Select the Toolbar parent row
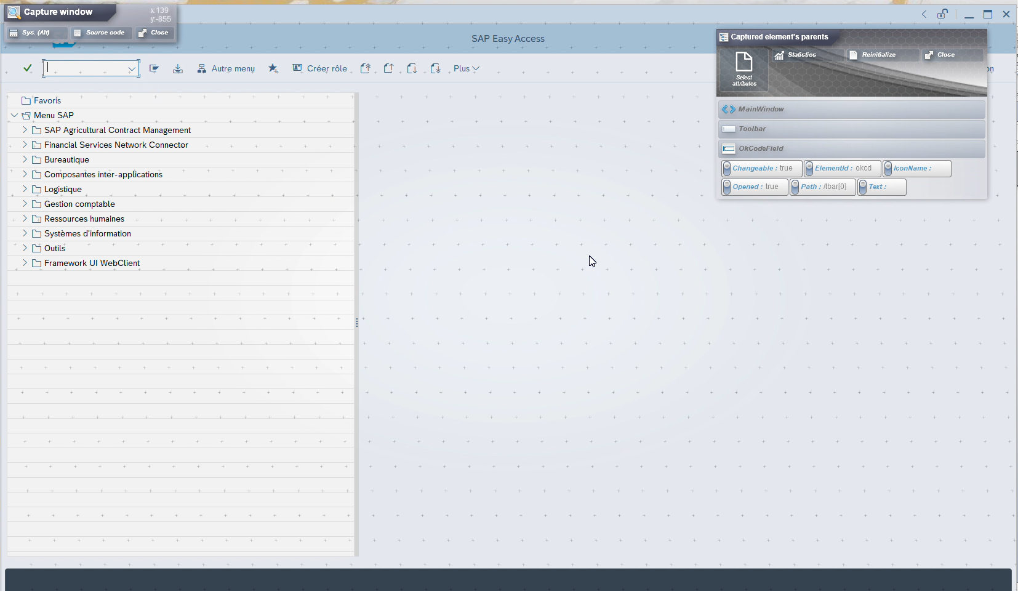 click(852, 129)
